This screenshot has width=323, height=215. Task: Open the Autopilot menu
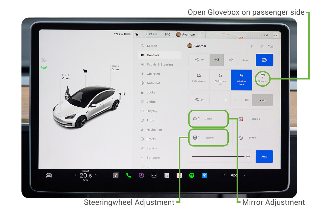coord(159,83)
